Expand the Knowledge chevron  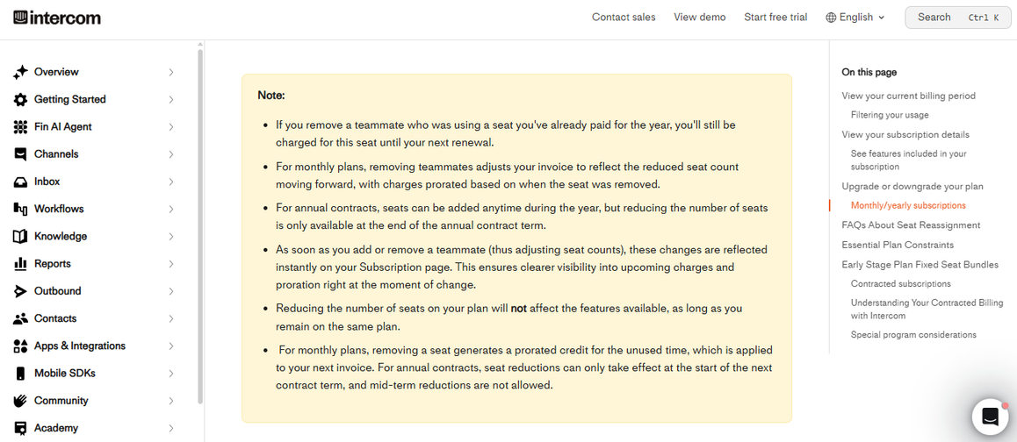pos(171,237)
